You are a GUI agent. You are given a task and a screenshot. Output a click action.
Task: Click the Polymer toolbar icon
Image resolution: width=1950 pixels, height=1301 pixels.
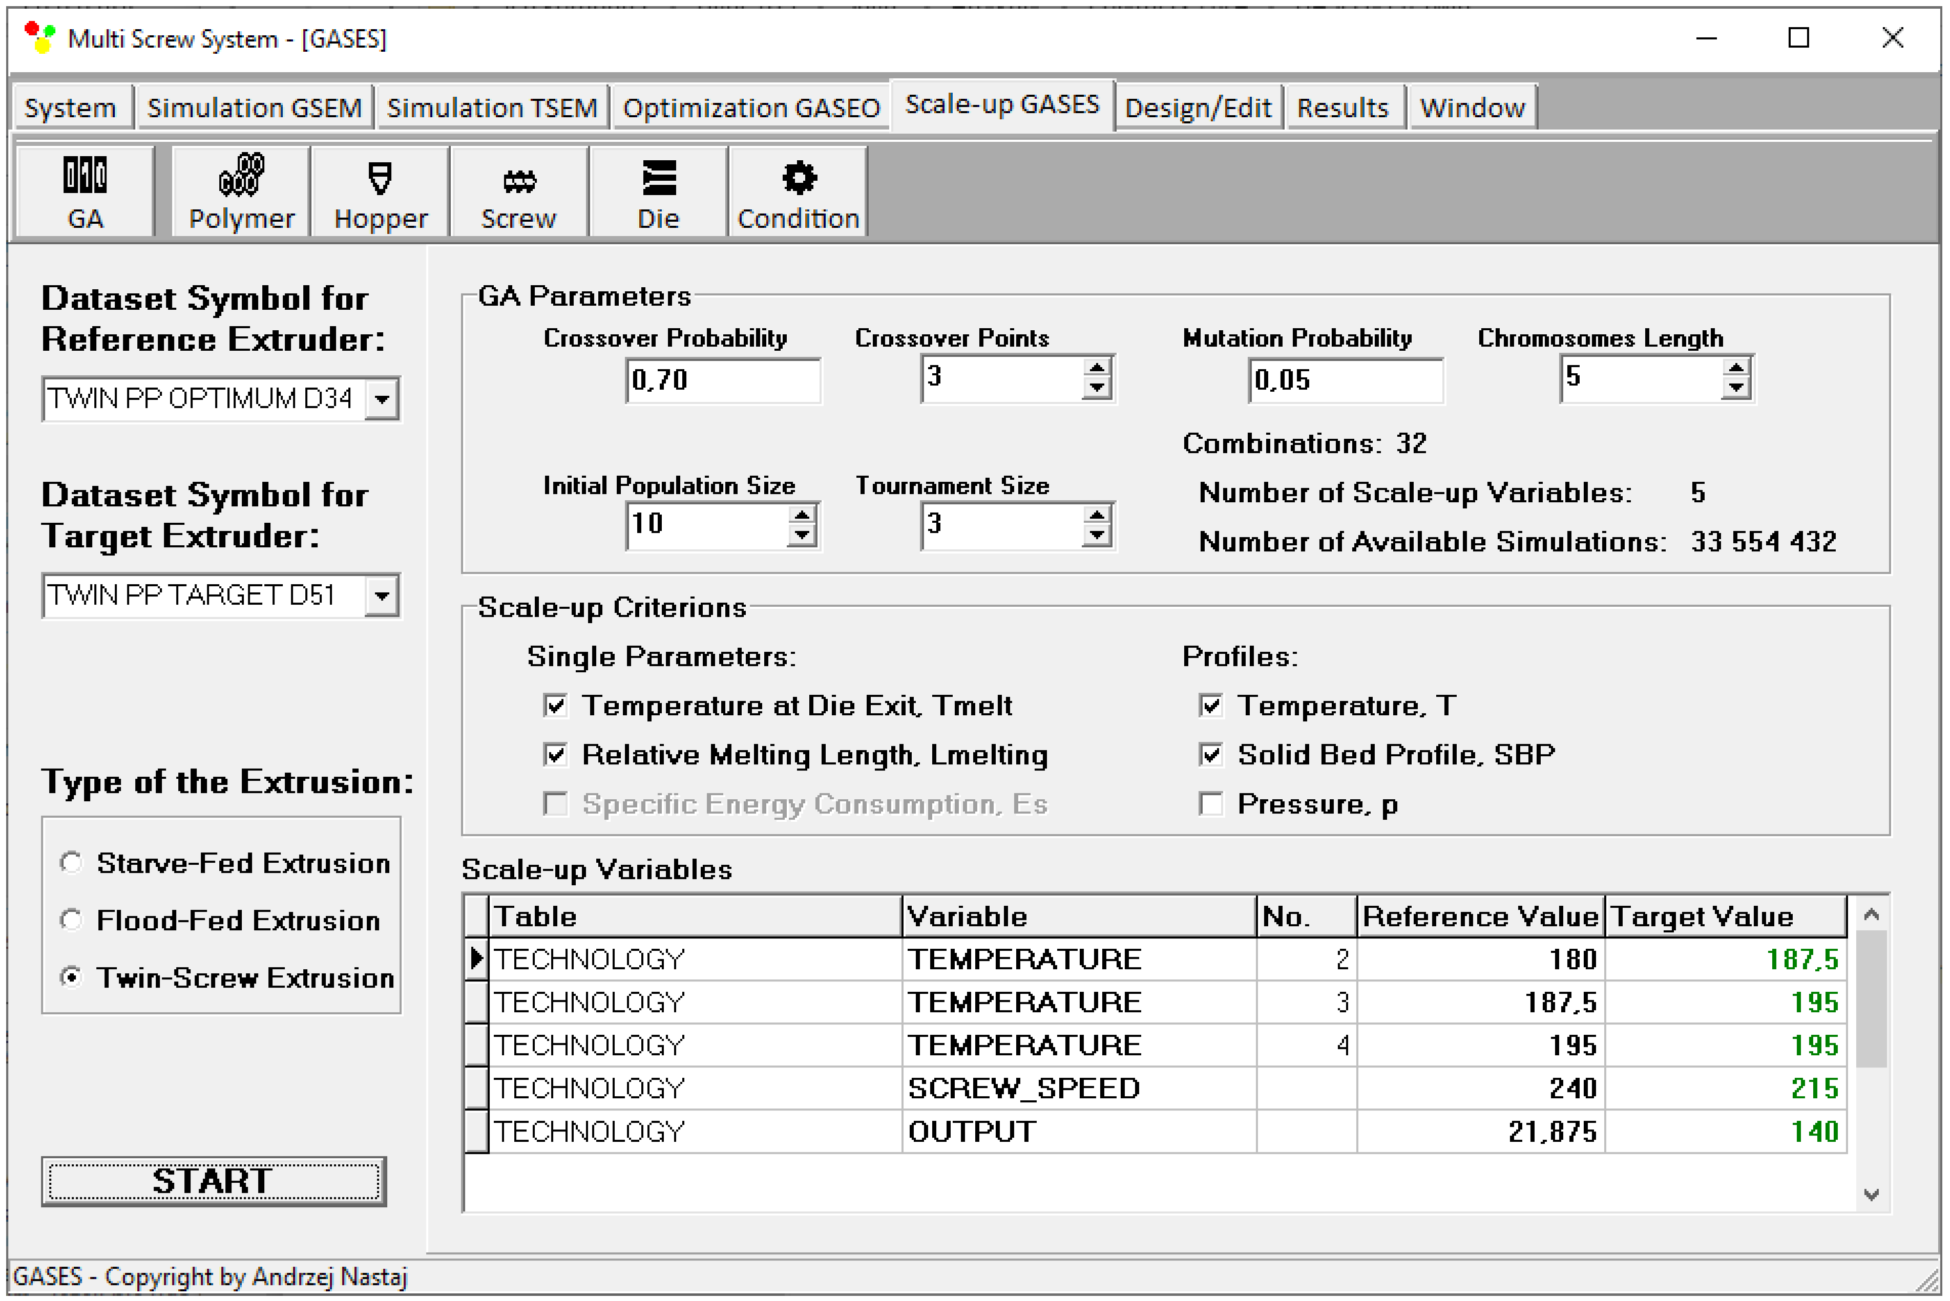(x=241, y=191)
